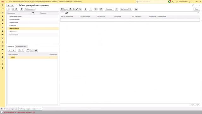The image size is (202, 114).
Task: Click the printer icon in navigation toolbar
Action: [x=36, y=50]
